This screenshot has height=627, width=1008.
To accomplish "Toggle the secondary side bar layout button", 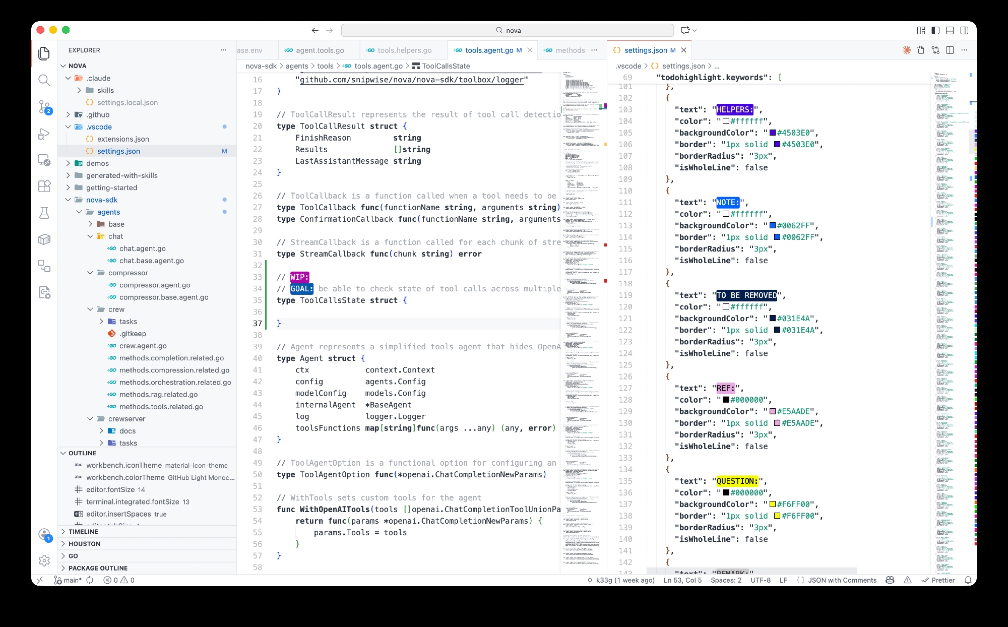I will pyautogui.click(x=964, y=30).
